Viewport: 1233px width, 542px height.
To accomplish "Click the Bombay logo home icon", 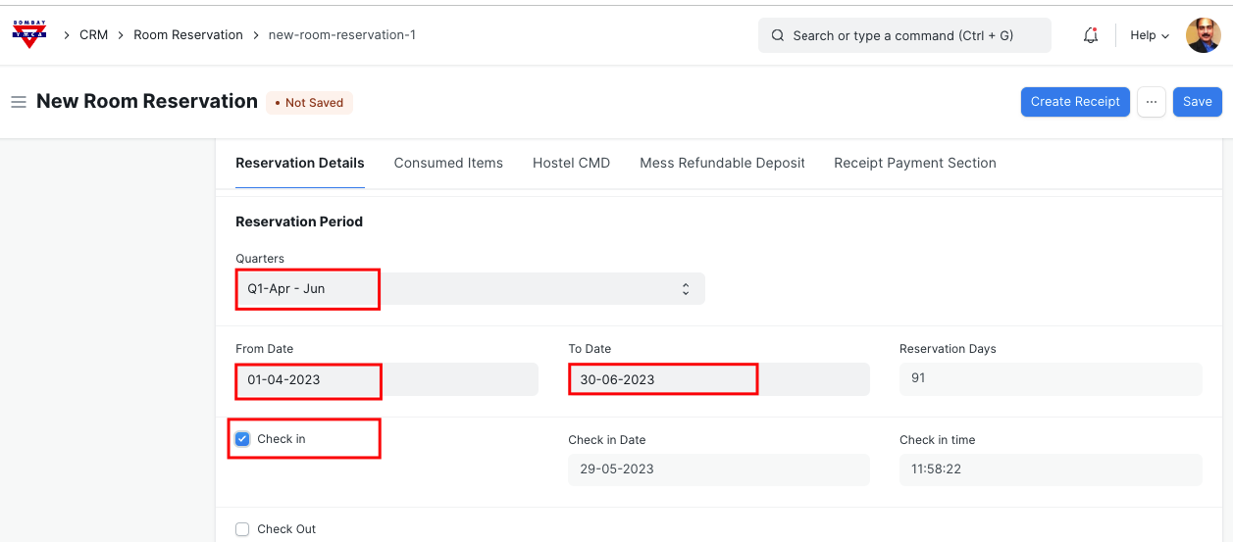I will tap(28, 34).
